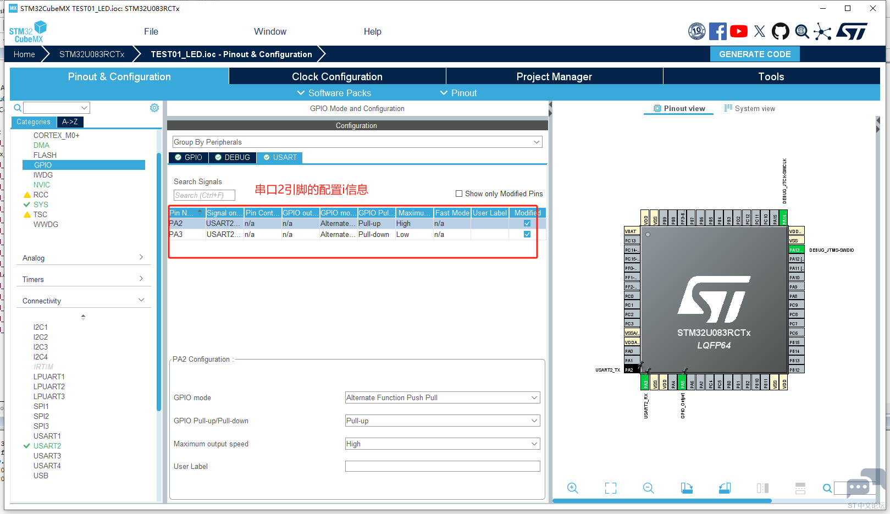
Task: Toggle Show only Modified Pins checkbox
Action: (459, 194)
